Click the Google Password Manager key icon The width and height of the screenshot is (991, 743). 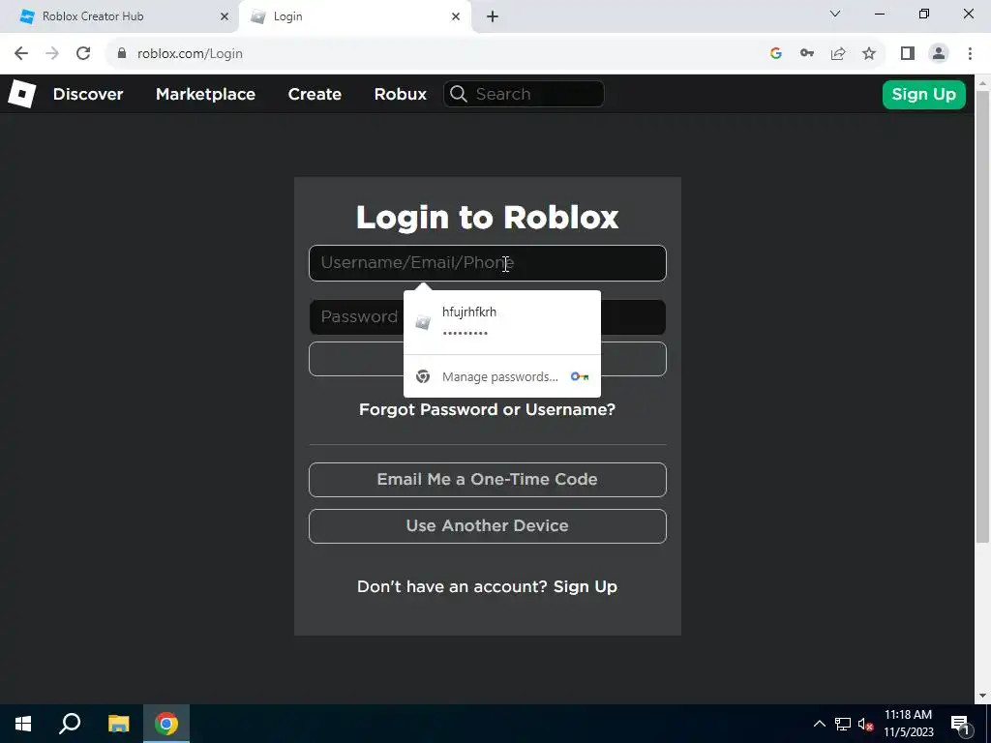(580, 376)
